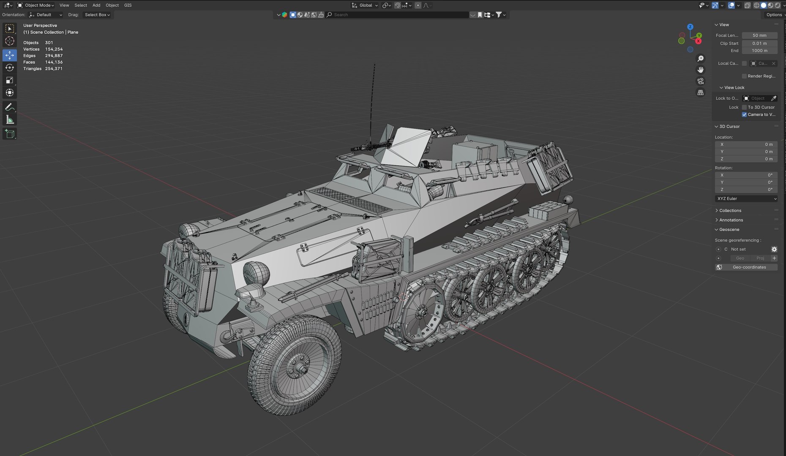The image size is (786, 456).
Task: Open the Add menu
Action: [96, 5]
